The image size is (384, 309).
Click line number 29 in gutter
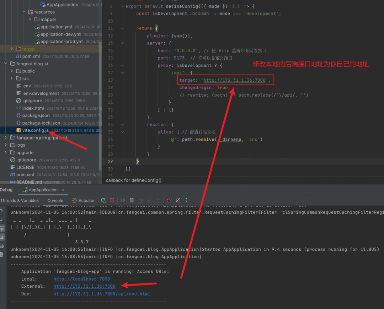tap(110, 162)
